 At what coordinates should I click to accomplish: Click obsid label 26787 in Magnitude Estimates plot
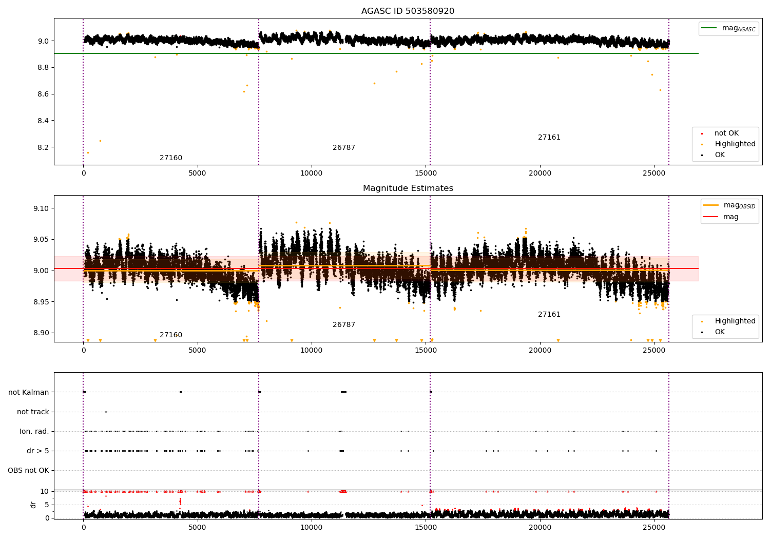[344, 325]
